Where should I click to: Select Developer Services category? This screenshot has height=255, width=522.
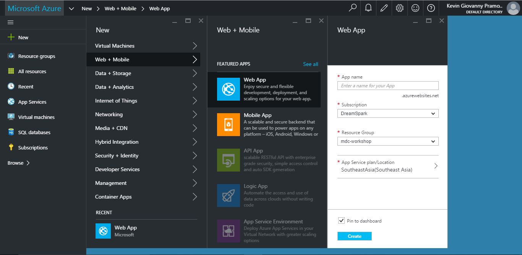click(143, 169)
